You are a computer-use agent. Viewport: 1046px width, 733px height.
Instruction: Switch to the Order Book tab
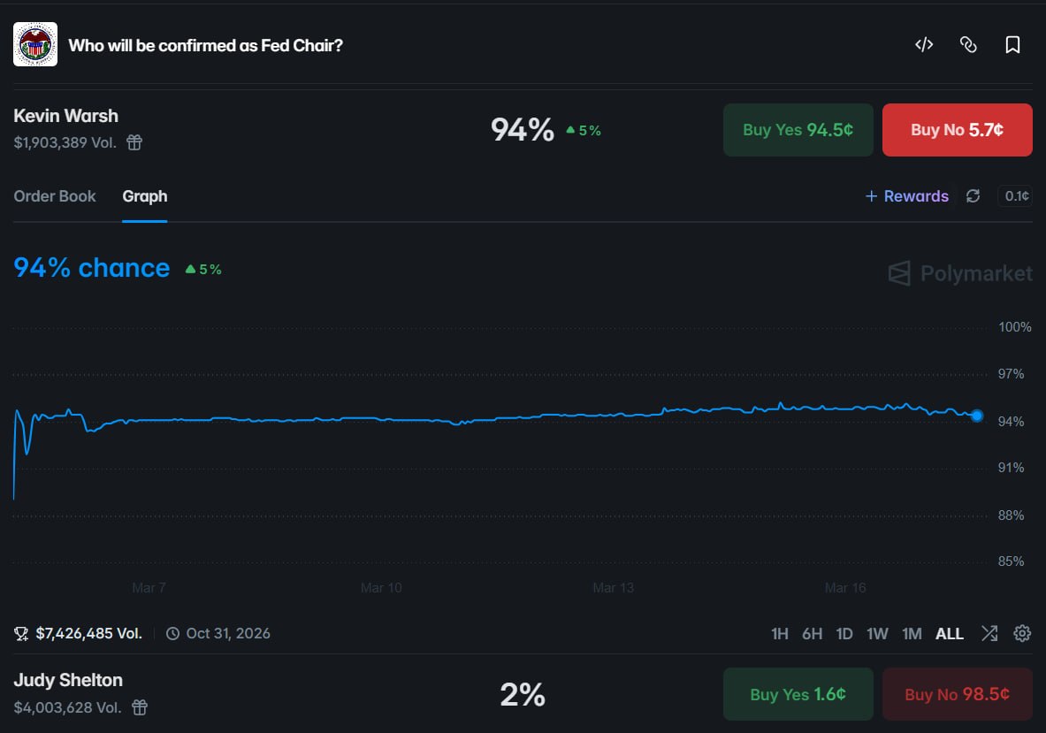pyautogui.click(x=55, y=196)
